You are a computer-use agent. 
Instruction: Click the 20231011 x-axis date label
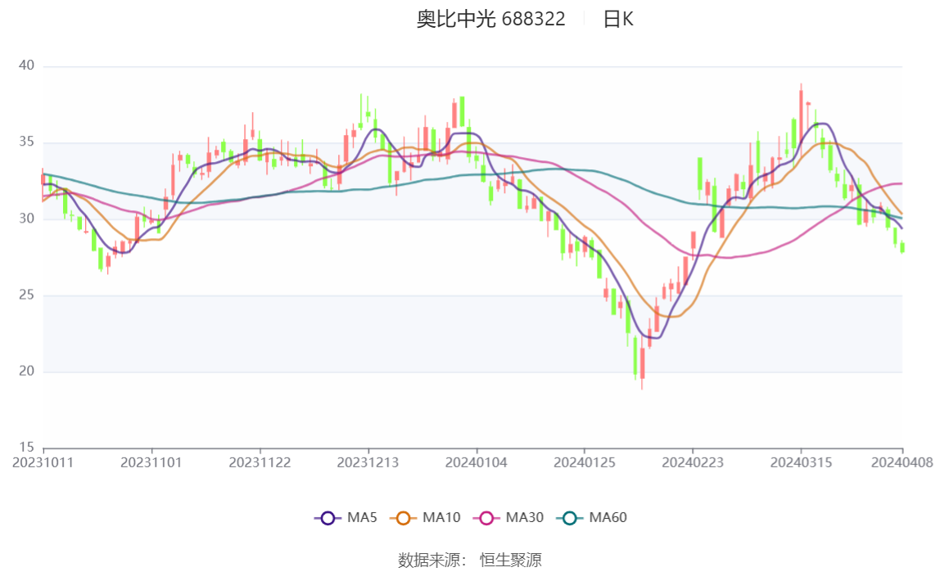coord(43,463)
